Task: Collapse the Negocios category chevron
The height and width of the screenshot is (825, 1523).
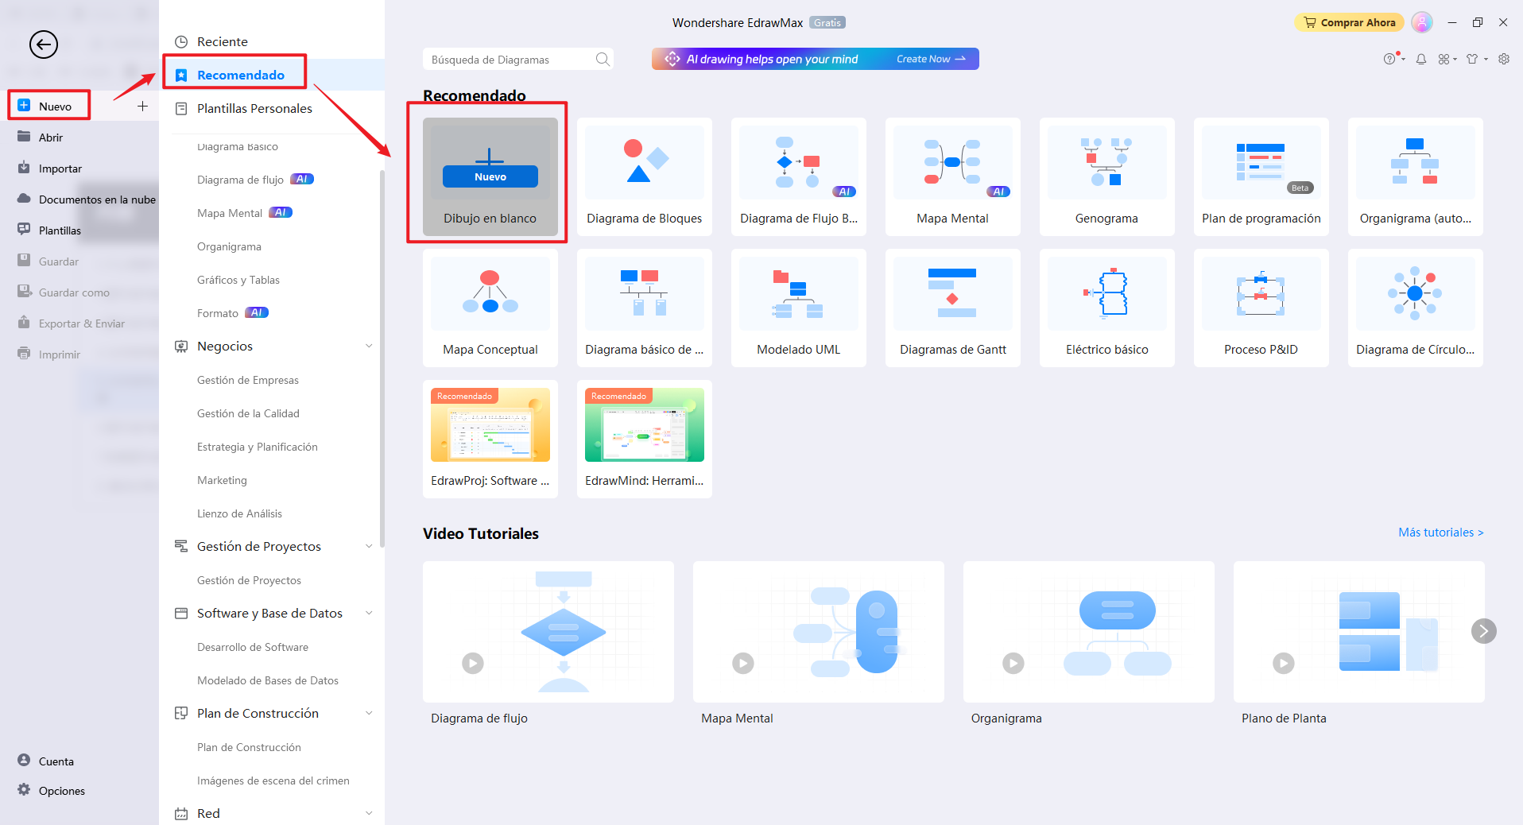Action: click(x=369, y=346)
